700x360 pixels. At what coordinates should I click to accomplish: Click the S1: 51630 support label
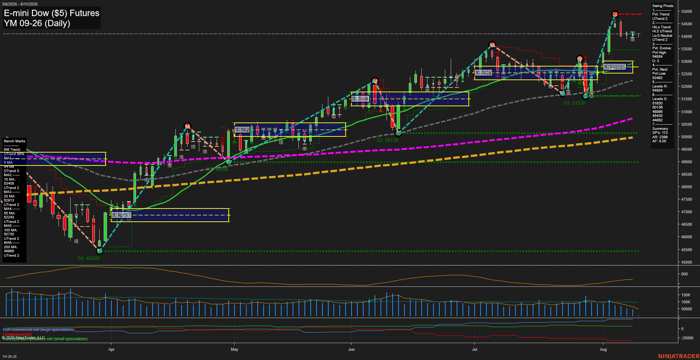(x=574, y=103)
